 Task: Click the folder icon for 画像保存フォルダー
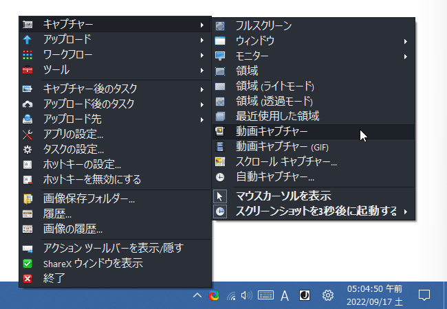tap(28, 199)
